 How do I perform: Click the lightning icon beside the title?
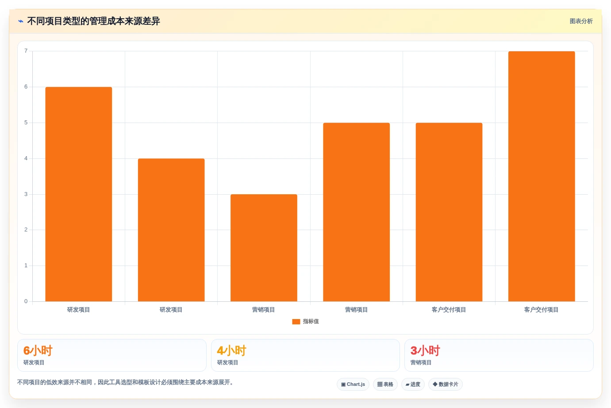click(x=21, y=21)
